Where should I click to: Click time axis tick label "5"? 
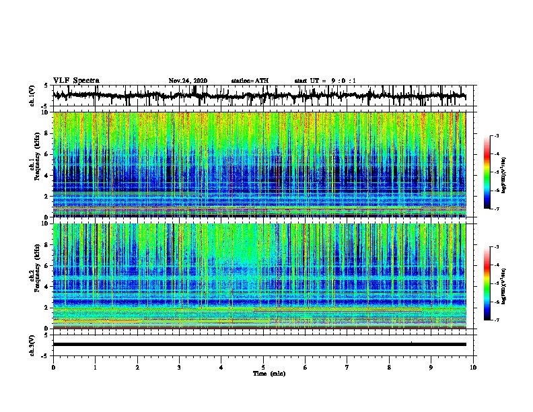pos(263,368)
